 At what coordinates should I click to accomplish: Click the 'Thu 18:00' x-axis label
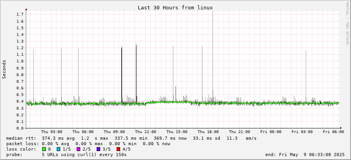208,132
